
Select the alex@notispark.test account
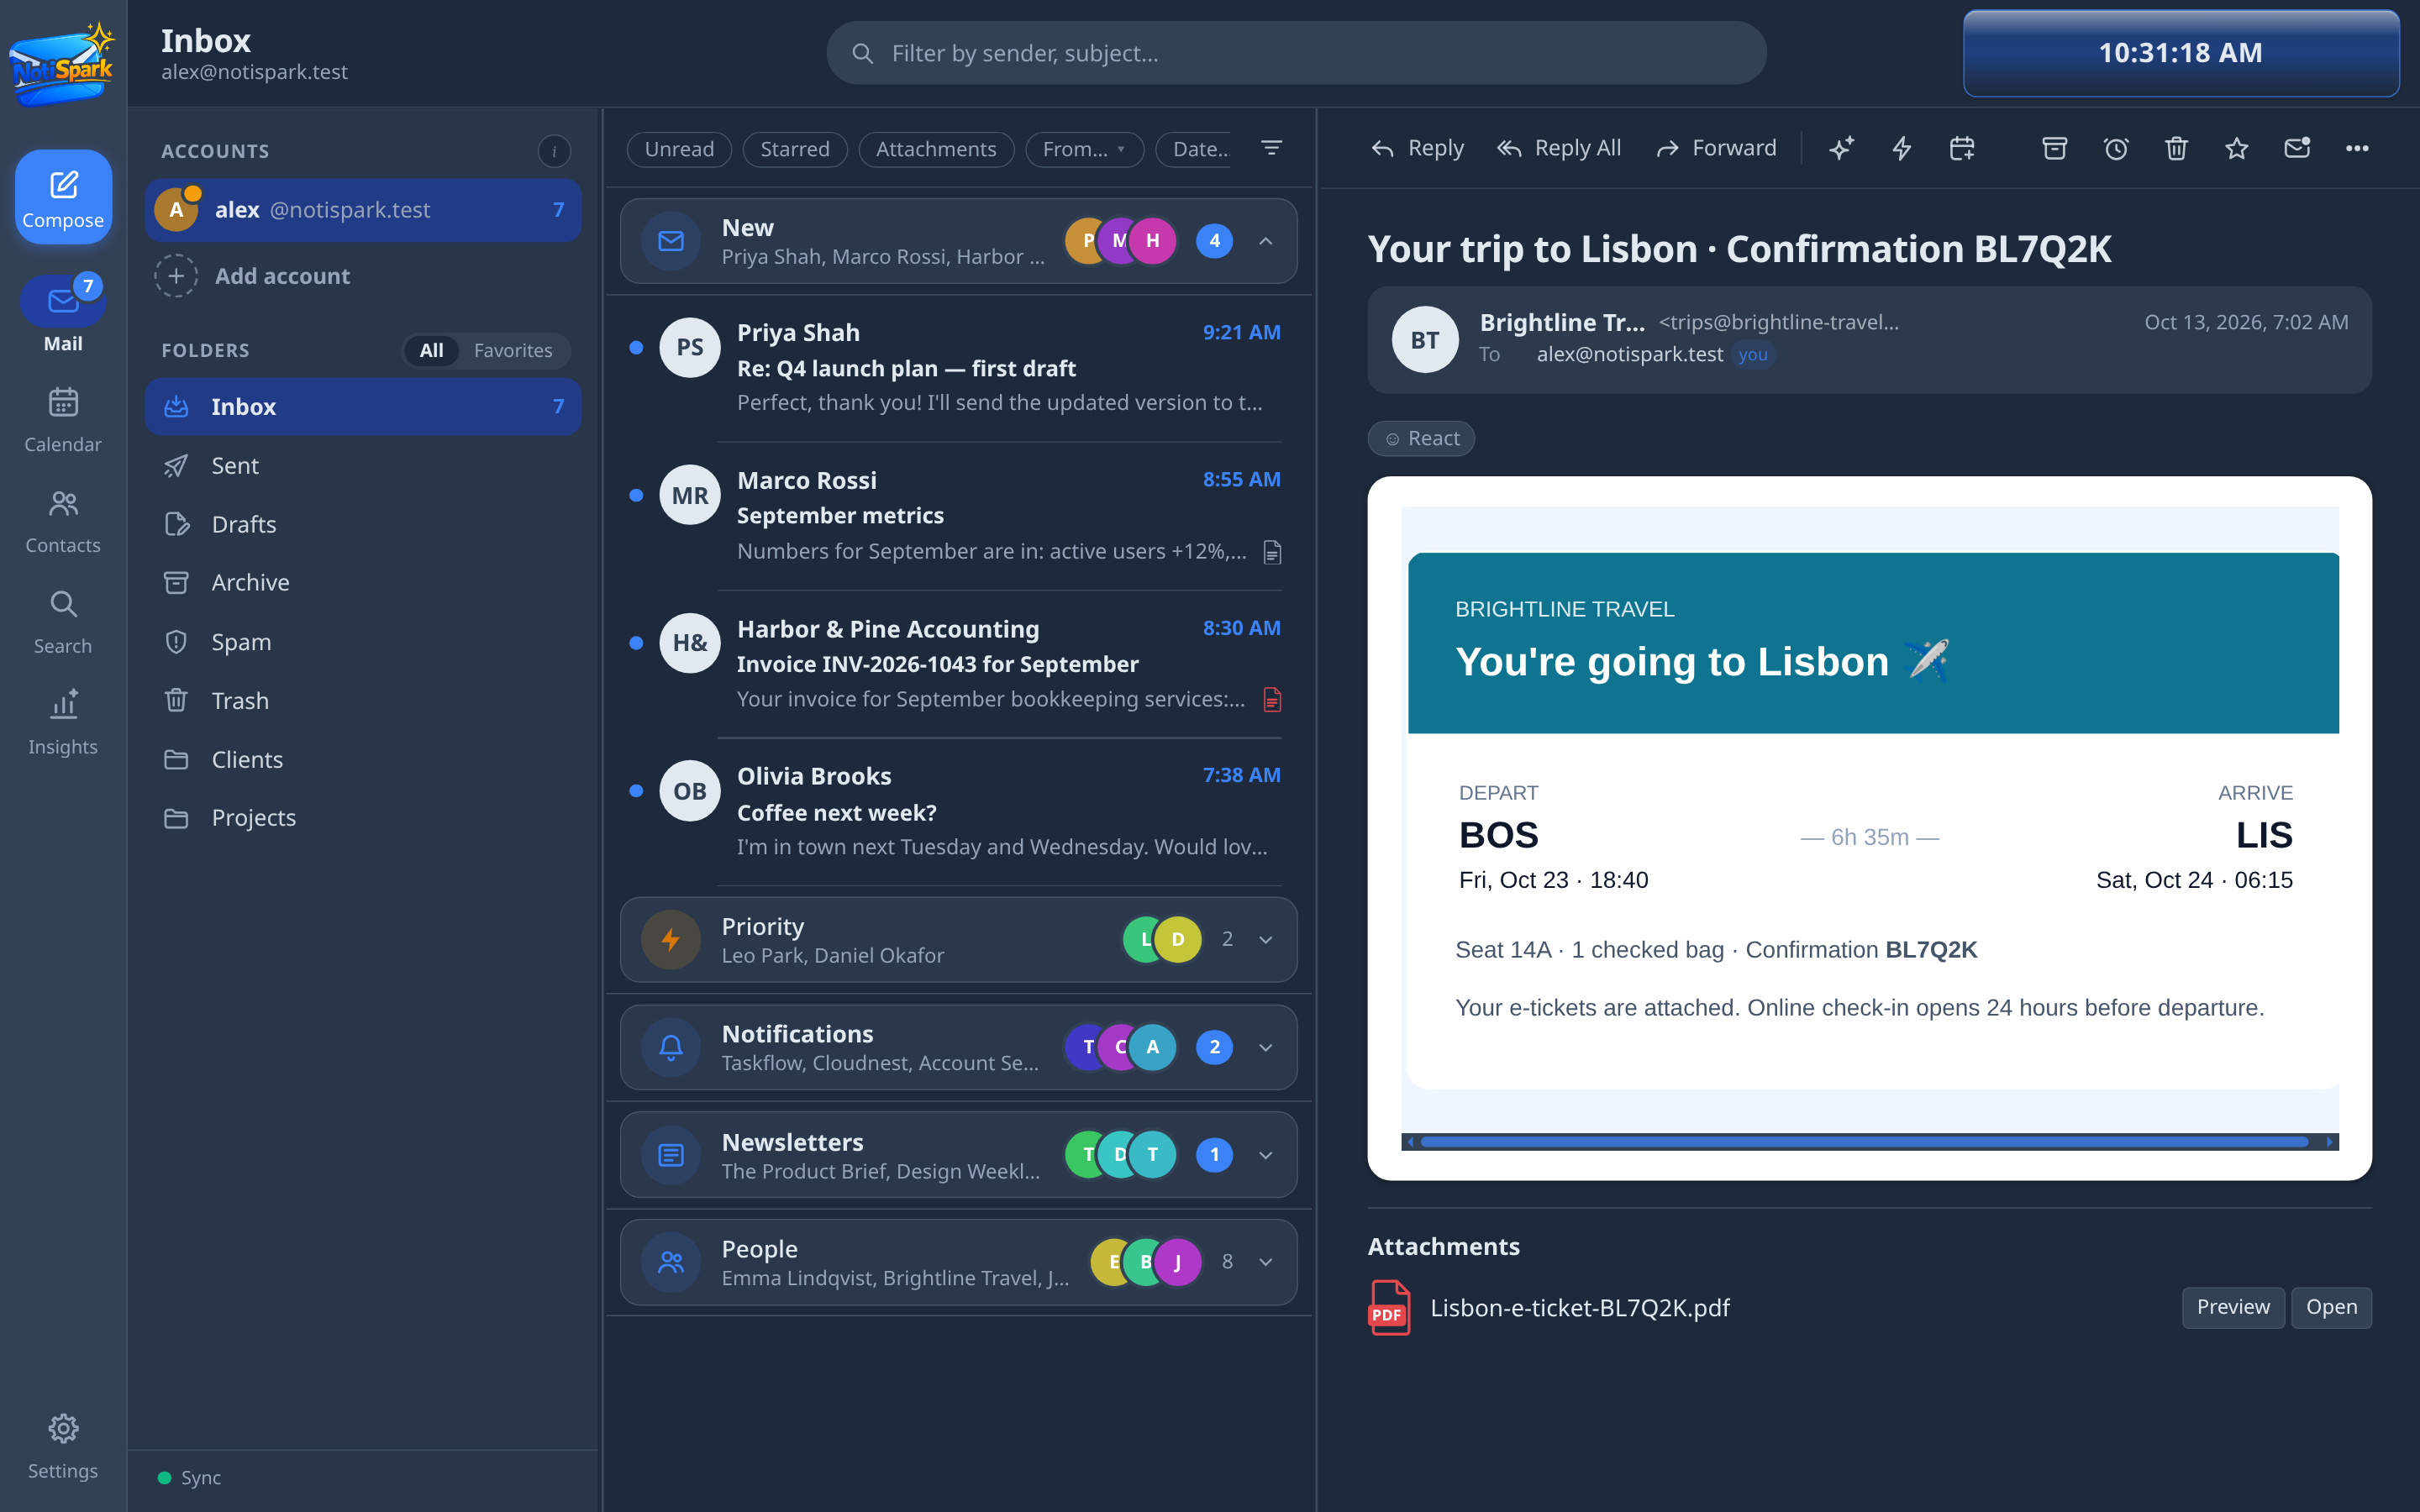point(363,210)
